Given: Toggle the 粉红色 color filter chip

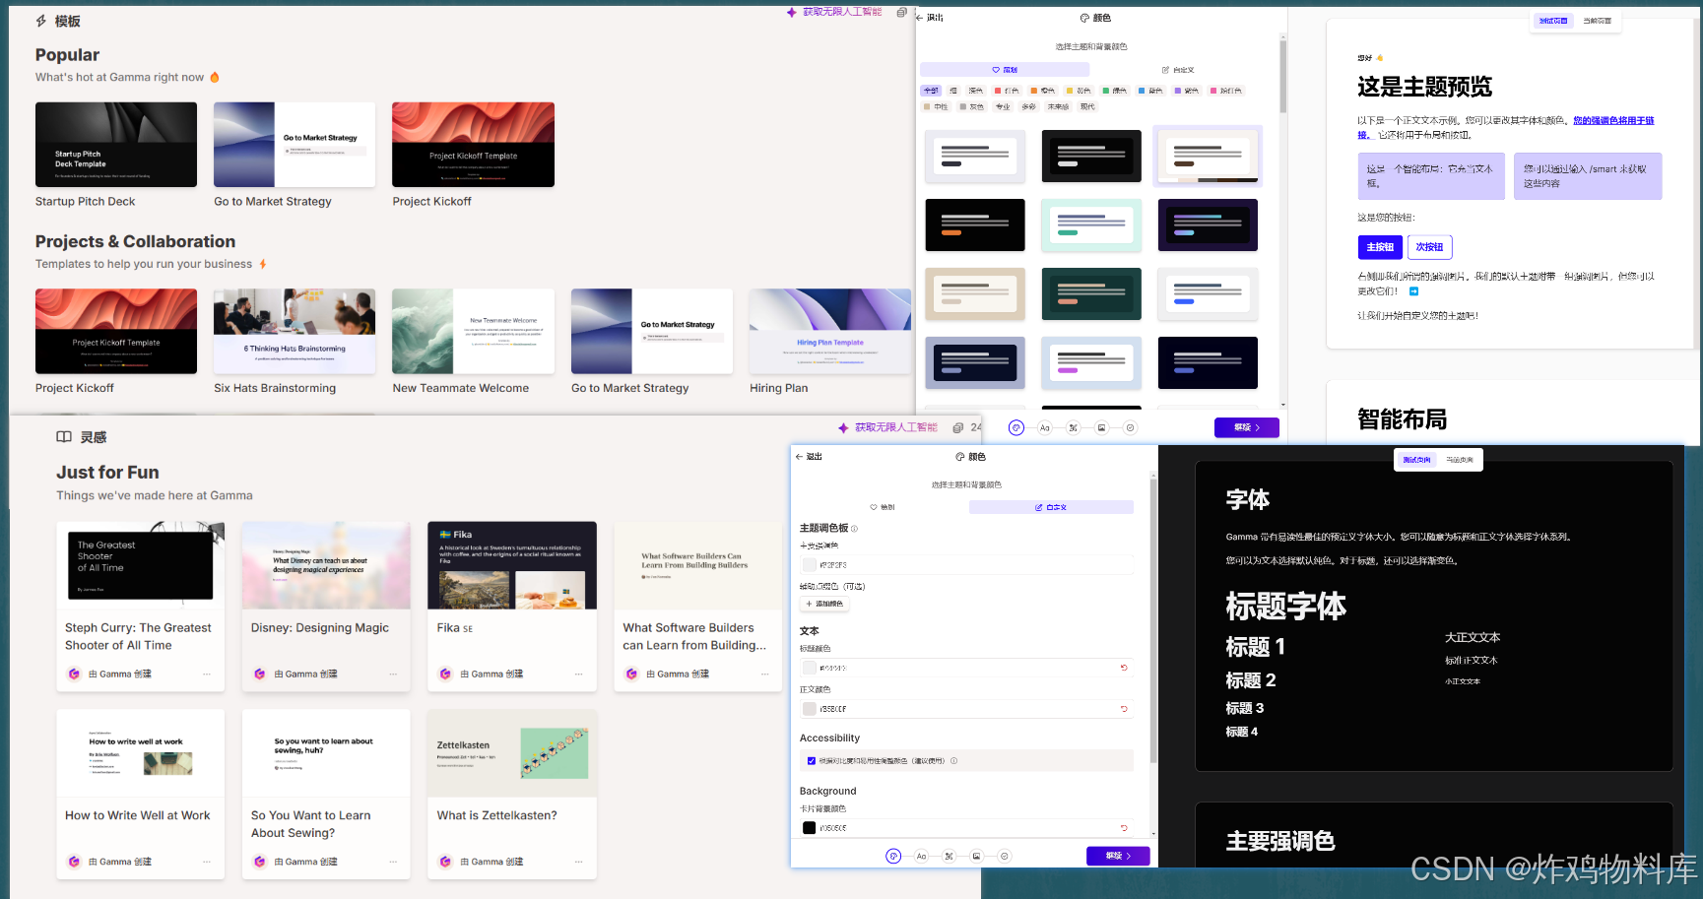Looking at the screenshot, I should 1226,91.
